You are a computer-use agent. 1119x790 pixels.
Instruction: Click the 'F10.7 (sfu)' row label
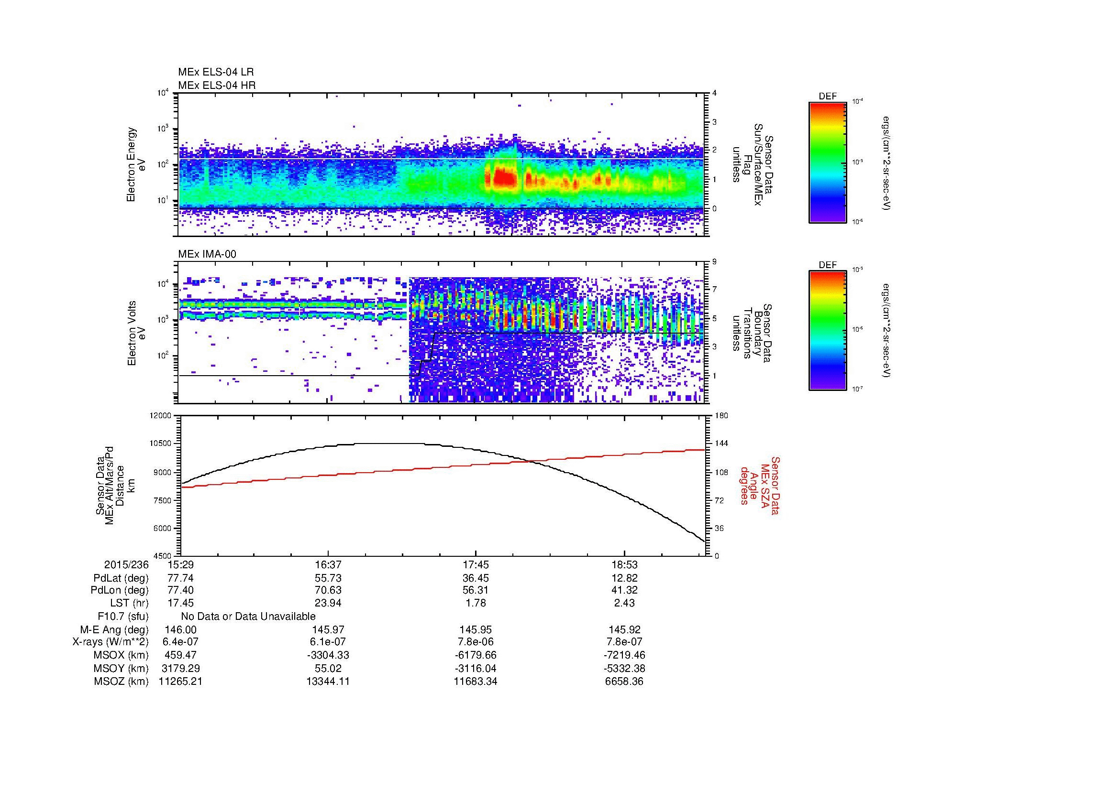[x=123, y=617]
